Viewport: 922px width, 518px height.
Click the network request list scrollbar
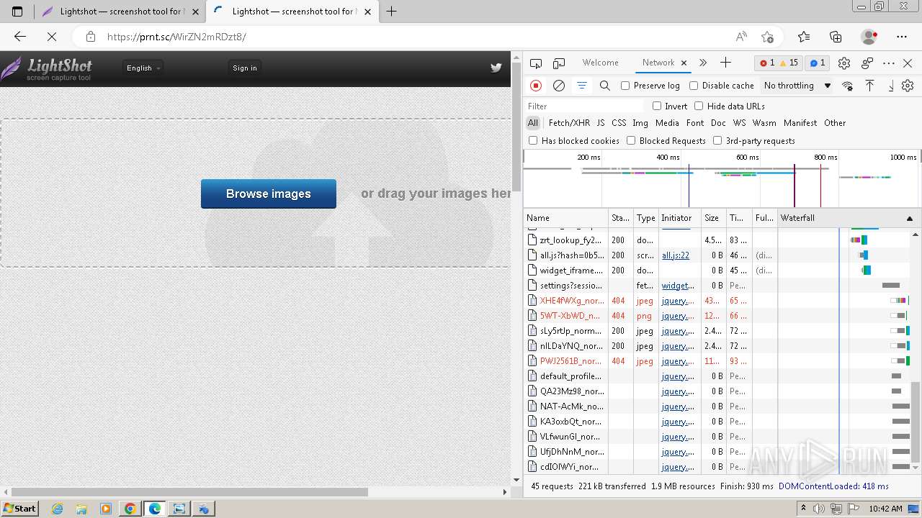[916, 422]
